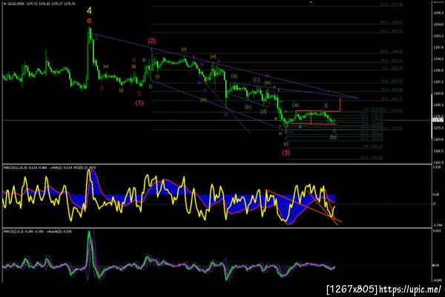Screen dimensions: 445x297
Task: Click the chart shift triangle on the top edge
Action: [311, 1]
